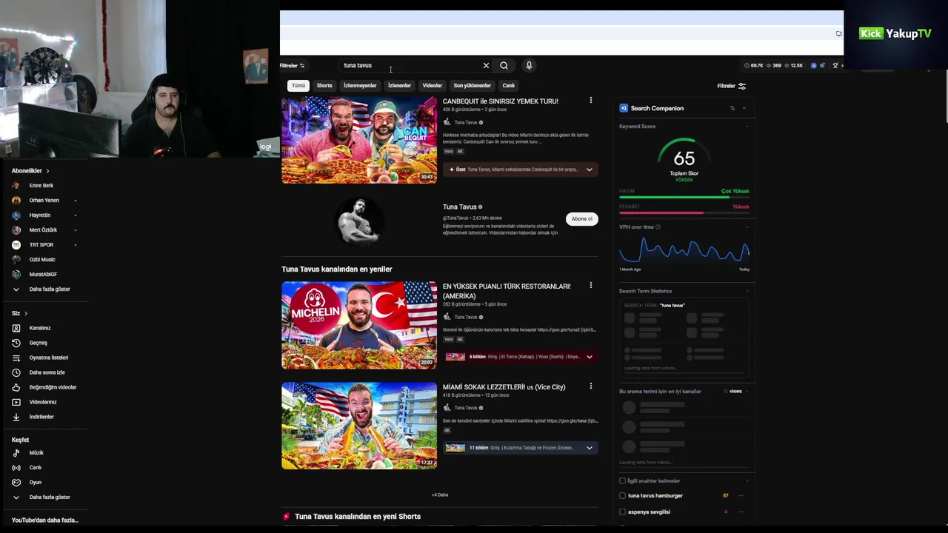Open more options for tuna tavus hamburger keyword
The height and width of the screenshot is (533, 948).
(x=741, y=495)
